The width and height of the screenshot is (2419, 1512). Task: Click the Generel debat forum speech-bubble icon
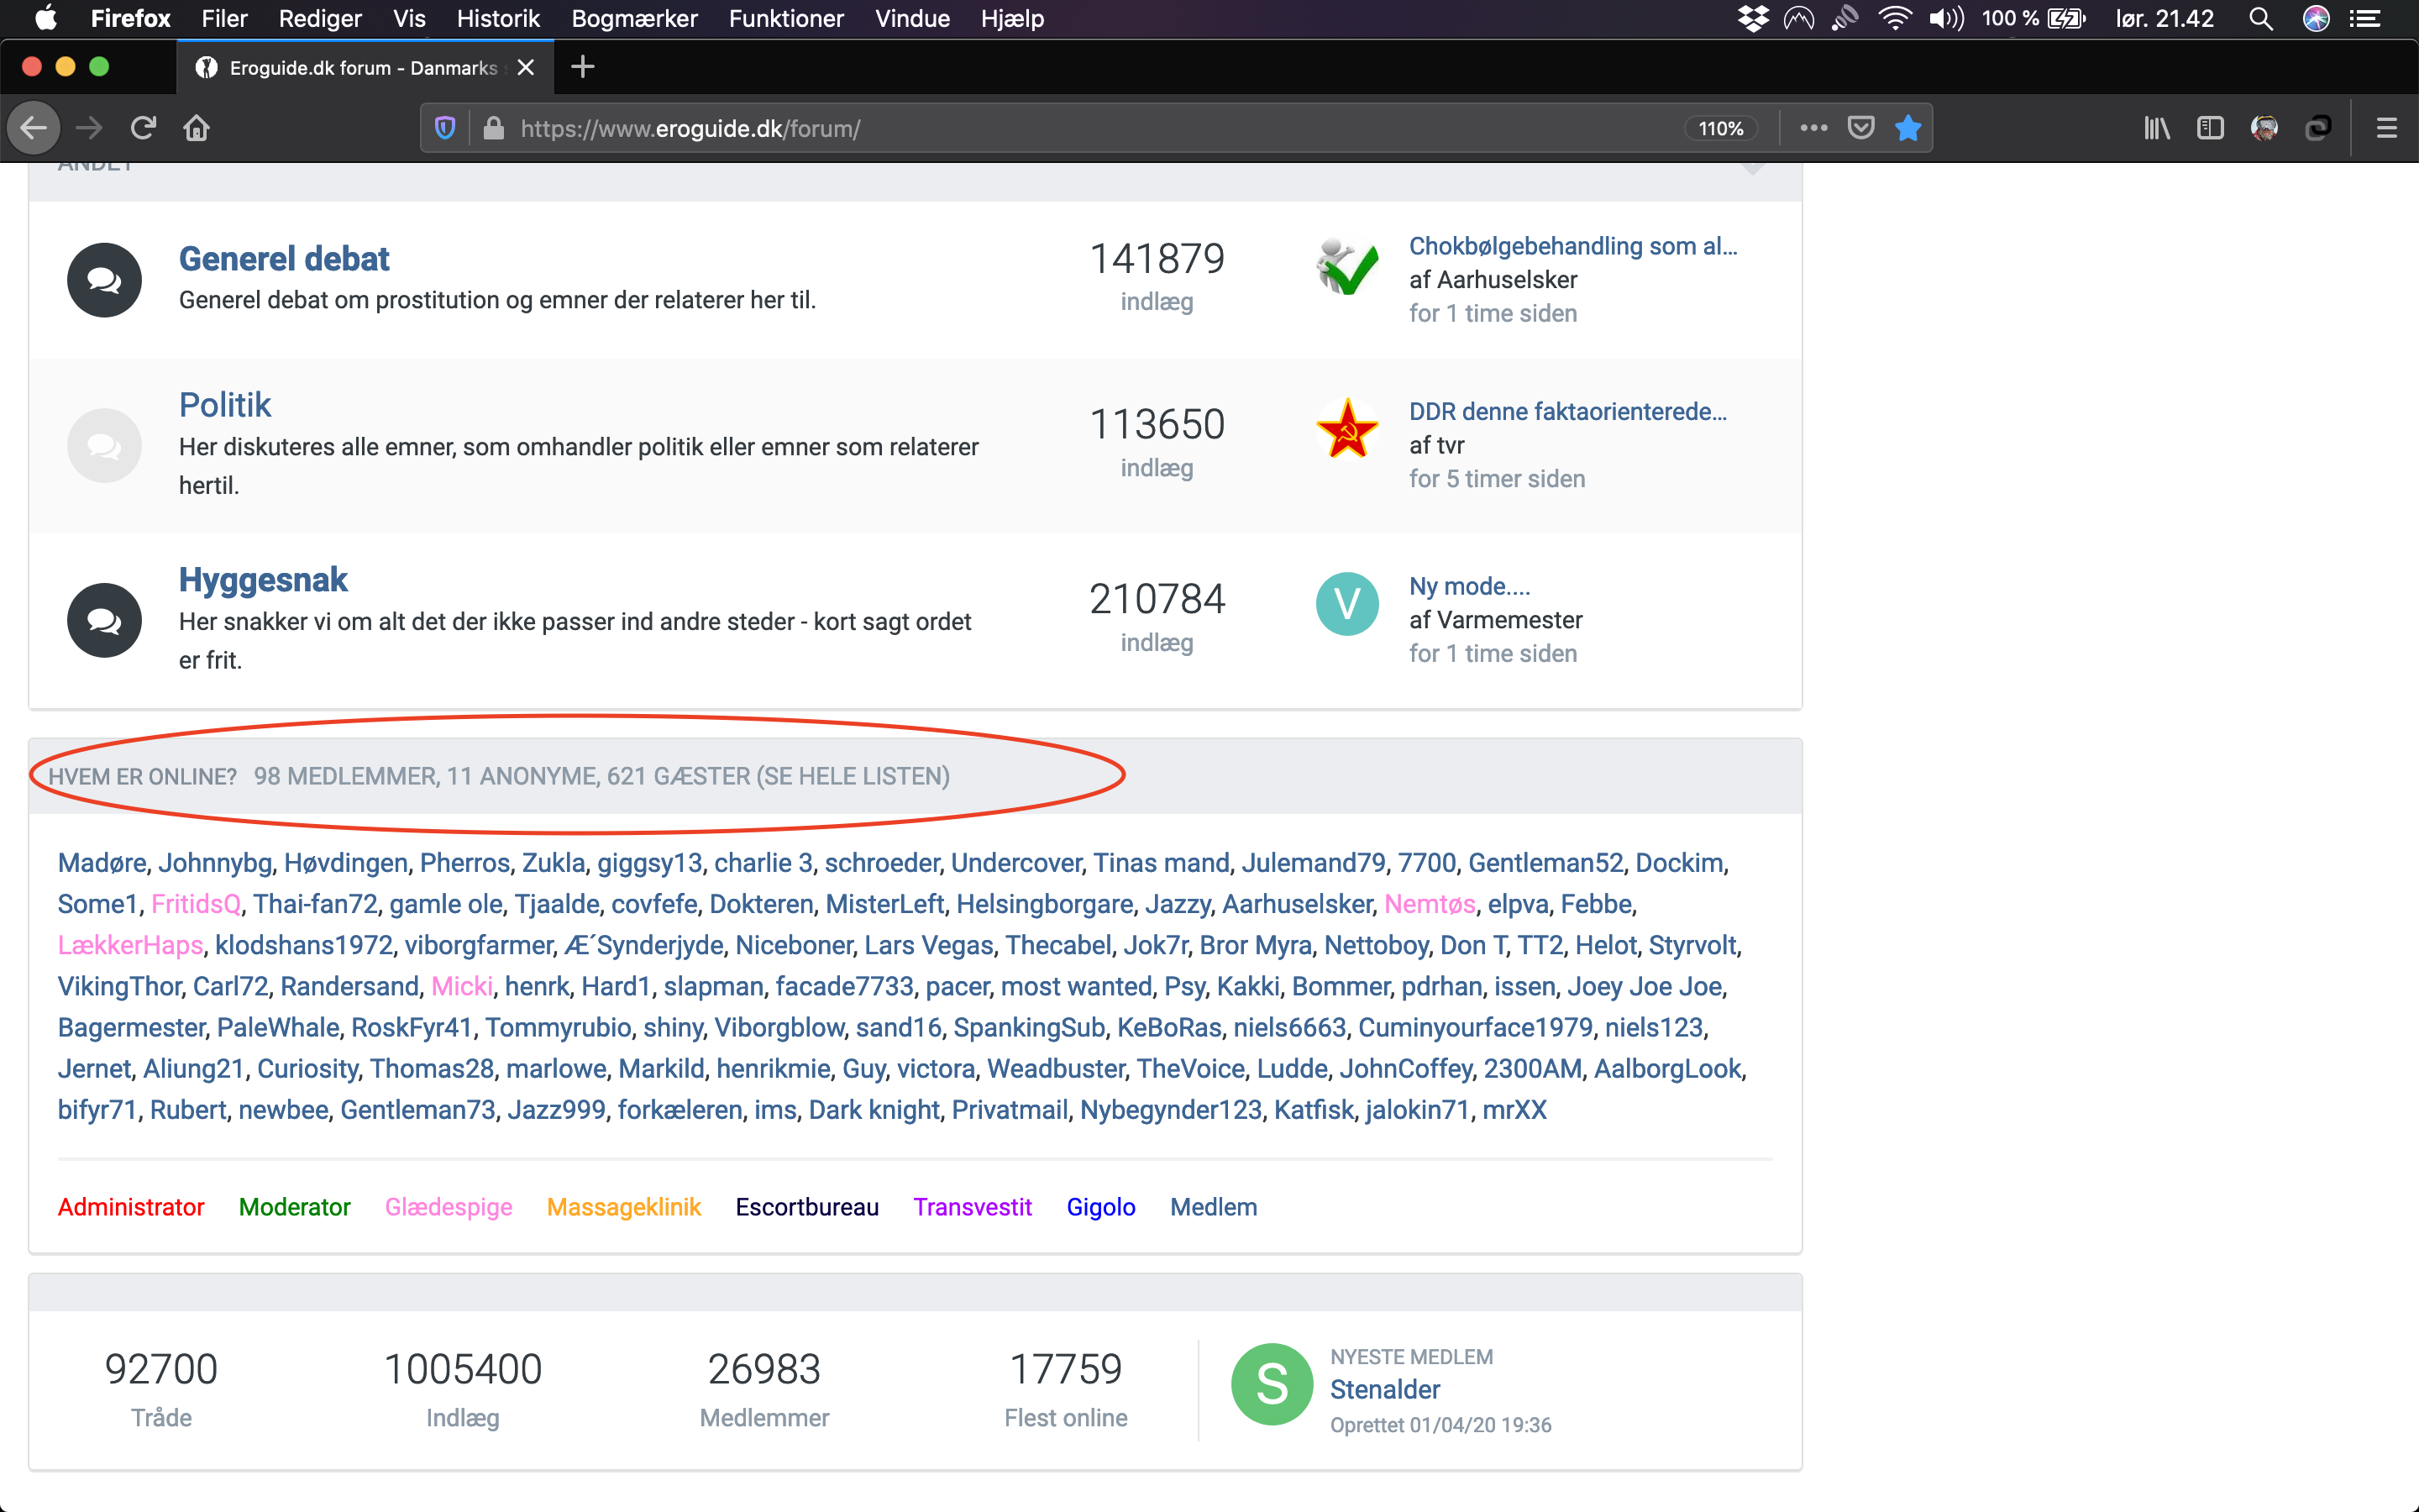(104, 280)
